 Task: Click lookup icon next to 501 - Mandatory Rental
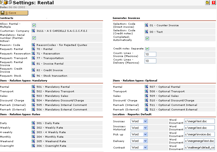33,86
